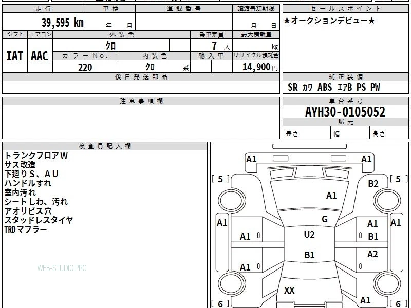Image resolution: width=411 pixels, height=308 pixels.
Task: Click the mileage value 39,595 km
Action: click(62, 23)
